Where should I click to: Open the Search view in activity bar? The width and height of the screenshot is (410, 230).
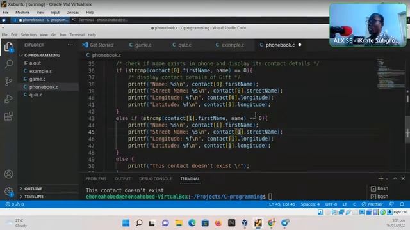coord(8,64)
